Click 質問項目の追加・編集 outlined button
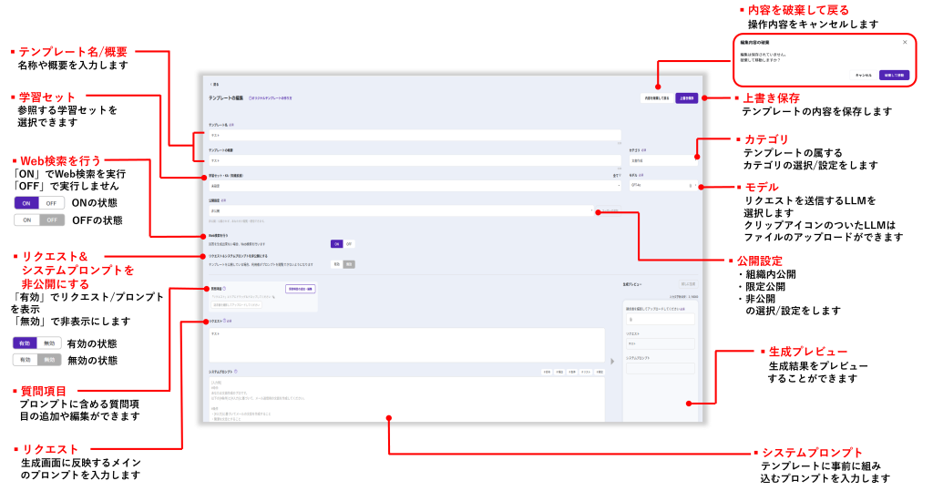This screenshot has height=491, width=933. click(301, 289)
